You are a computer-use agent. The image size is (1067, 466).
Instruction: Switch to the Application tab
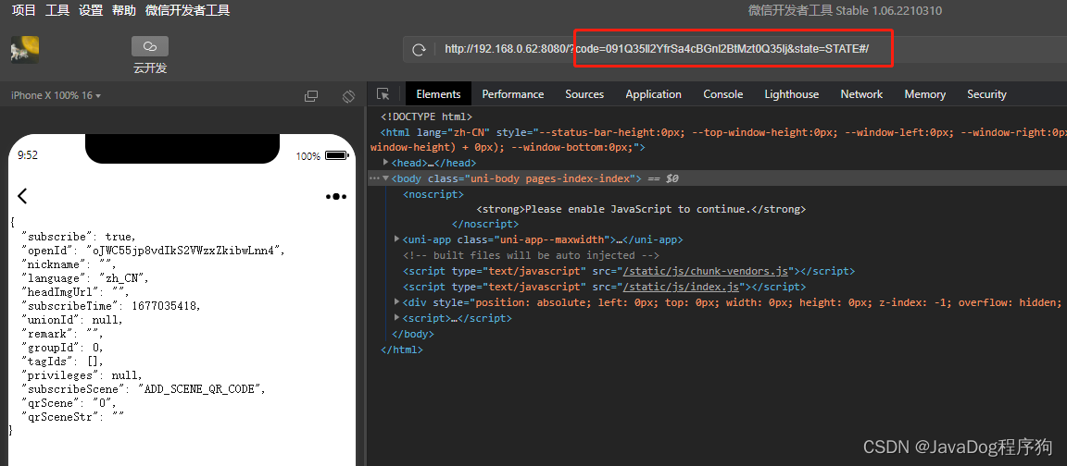(653, 94)
